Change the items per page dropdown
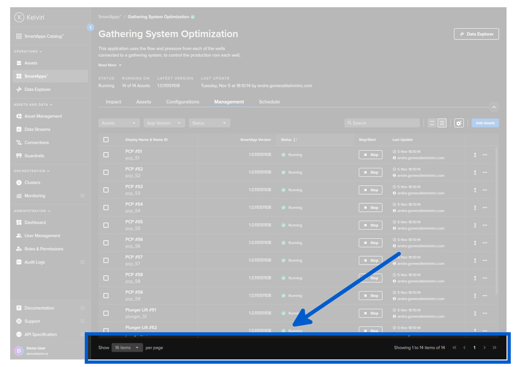 [x=127, y=348]
